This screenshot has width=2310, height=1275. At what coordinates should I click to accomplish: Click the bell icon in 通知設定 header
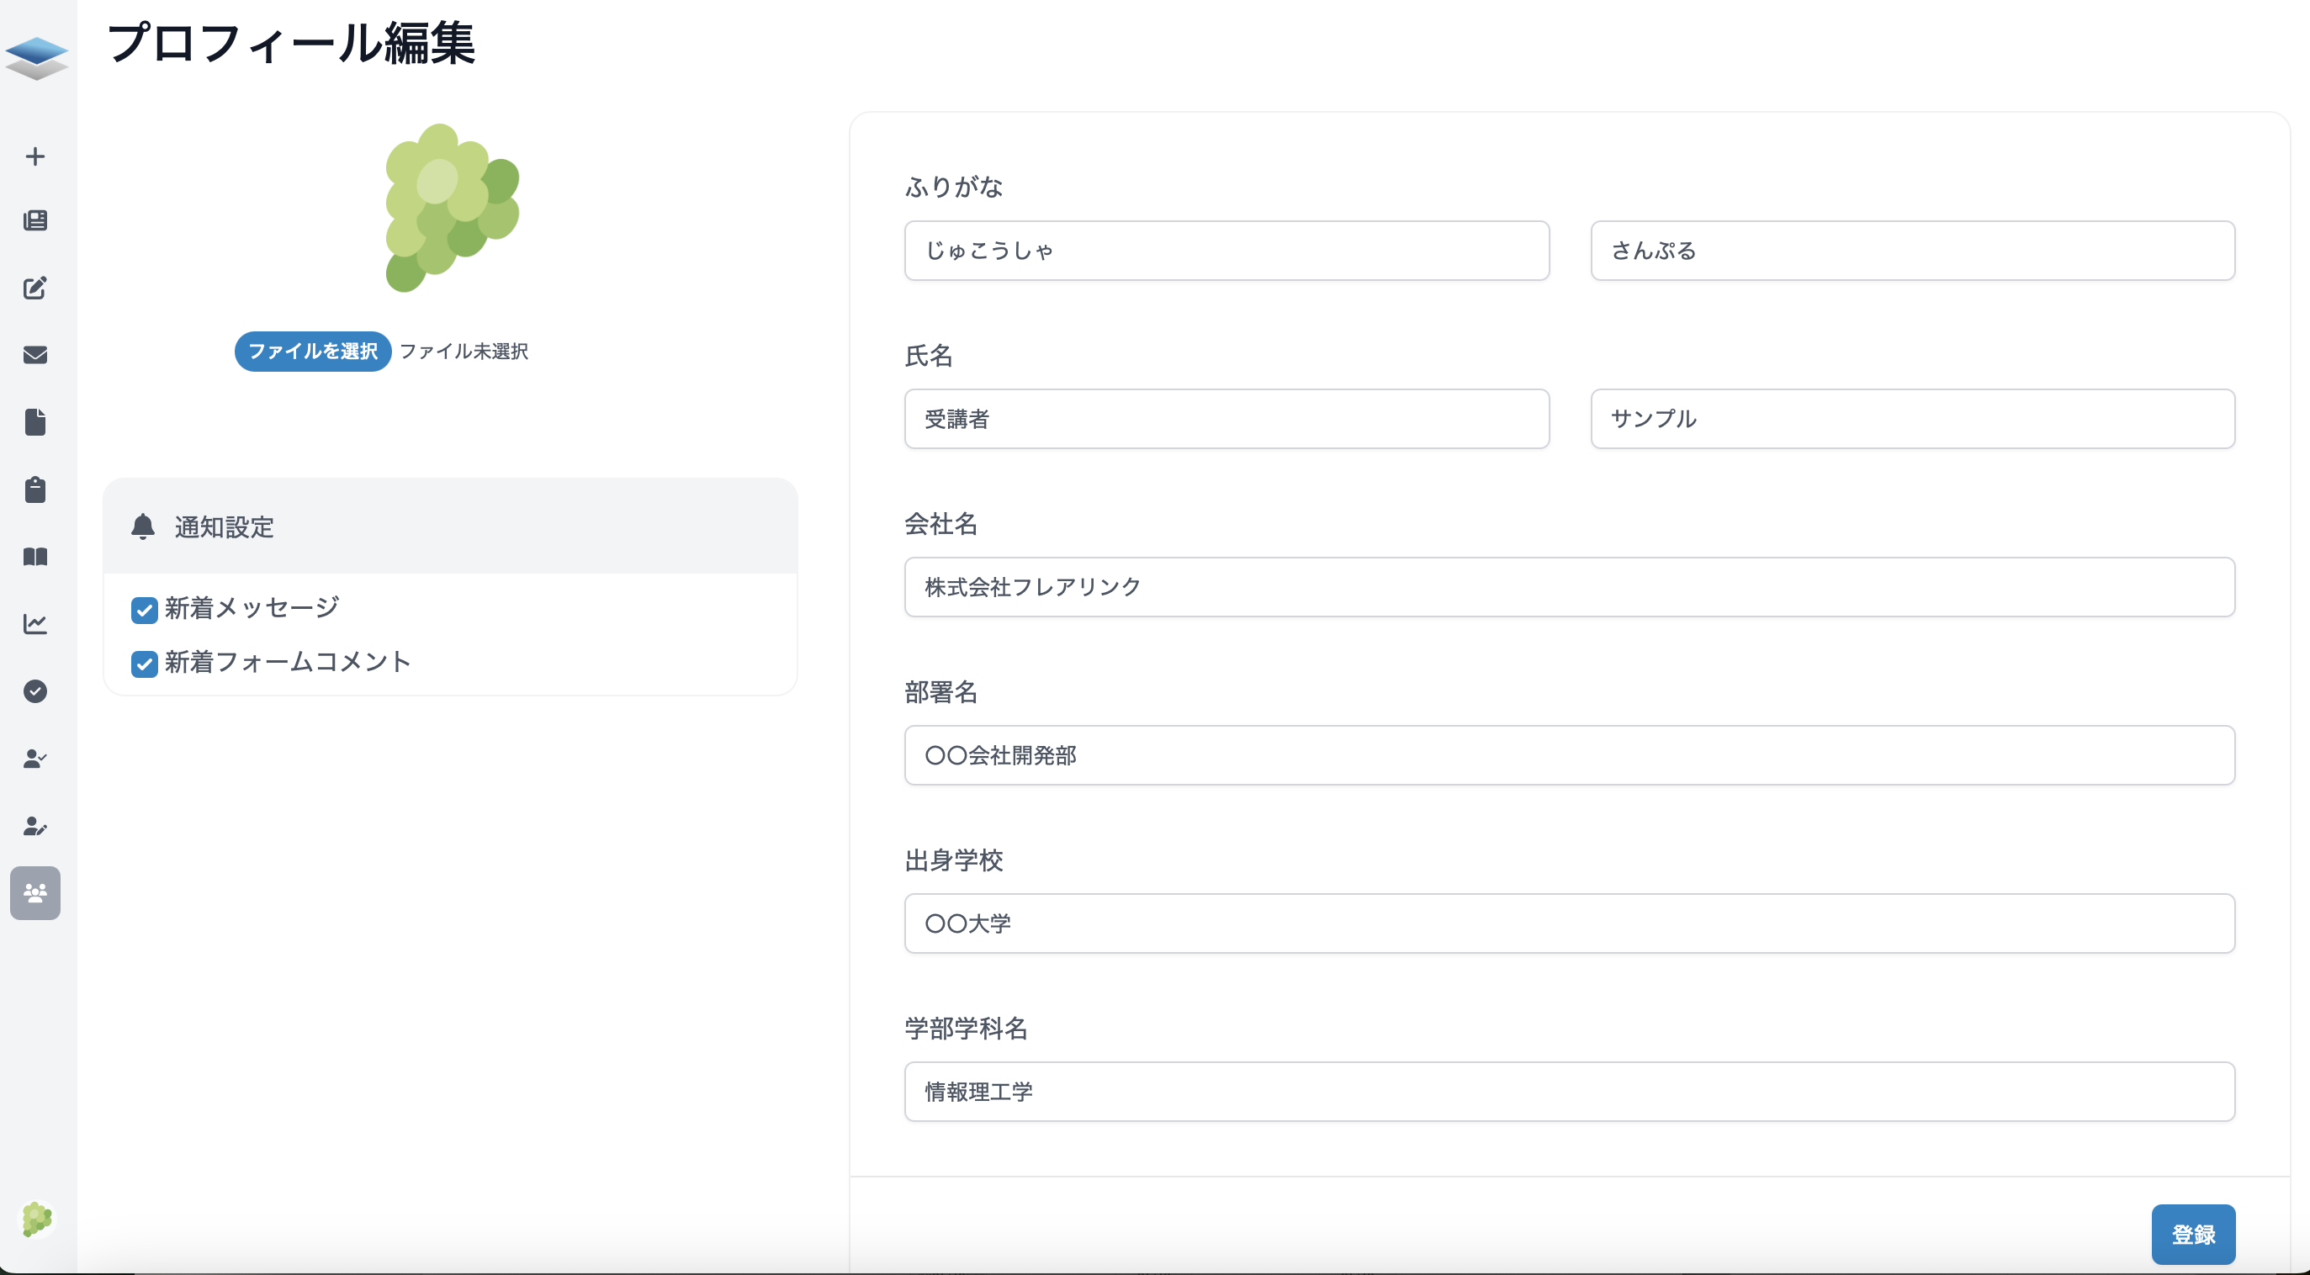pyautogui.click(x=144, y=527)
